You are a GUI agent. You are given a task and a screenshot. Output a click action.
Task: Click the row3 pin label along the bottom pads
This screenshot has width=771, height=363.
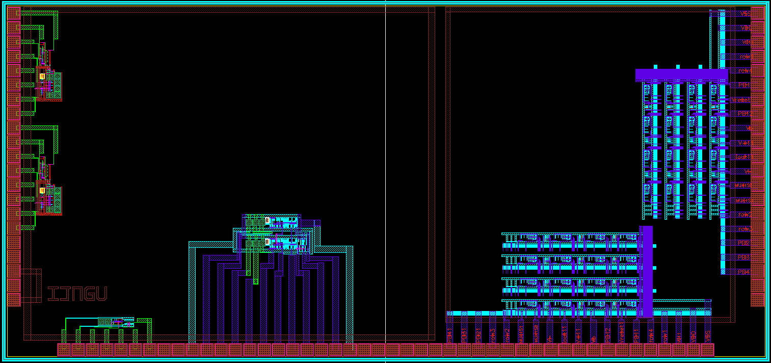(x=492, y=335)
